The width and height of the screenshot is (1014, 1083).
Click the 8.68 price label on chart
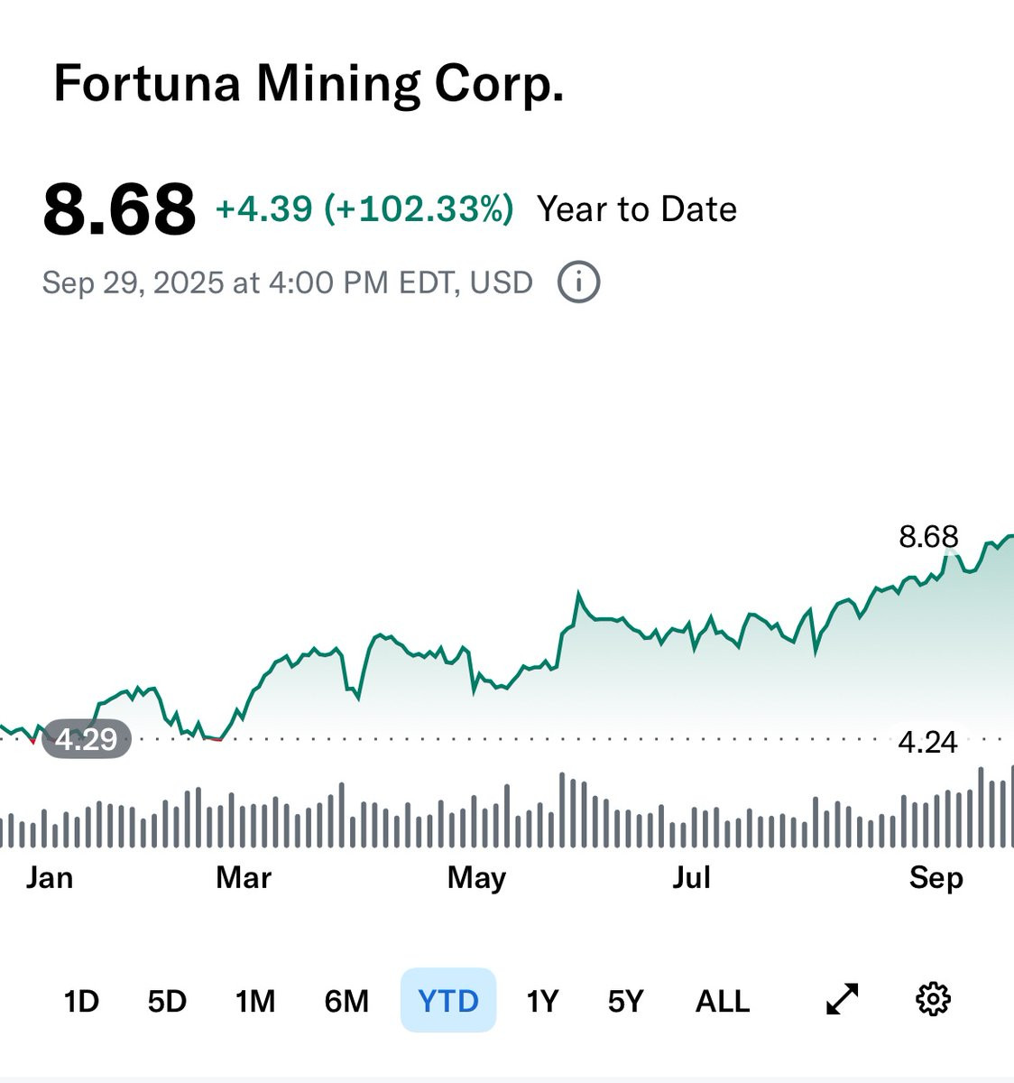pyautogui.click(x=928, y=537)
